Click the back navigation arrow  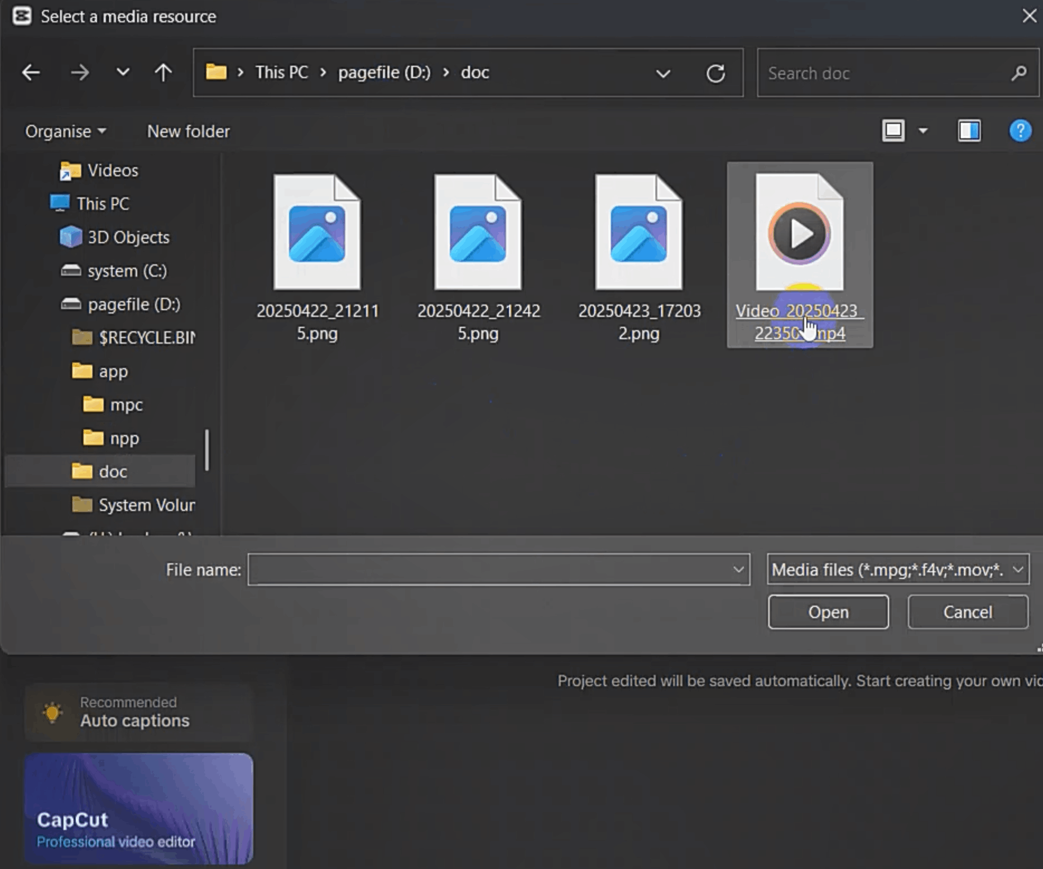[x=31, y=73]
